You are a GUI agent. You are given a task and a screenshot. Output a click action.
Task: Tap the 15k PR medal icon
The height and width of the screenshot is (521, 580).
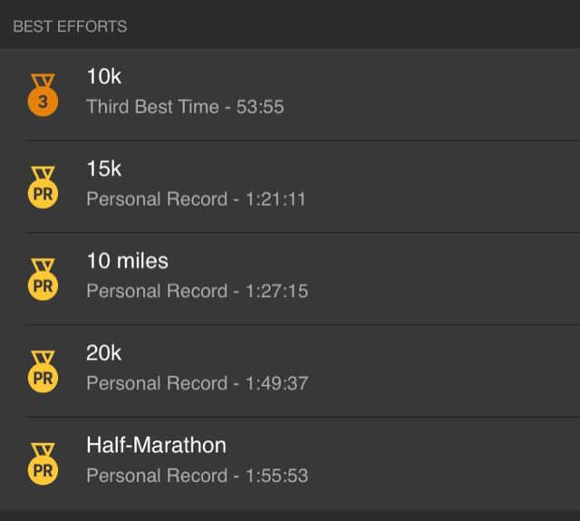(43, 188)
